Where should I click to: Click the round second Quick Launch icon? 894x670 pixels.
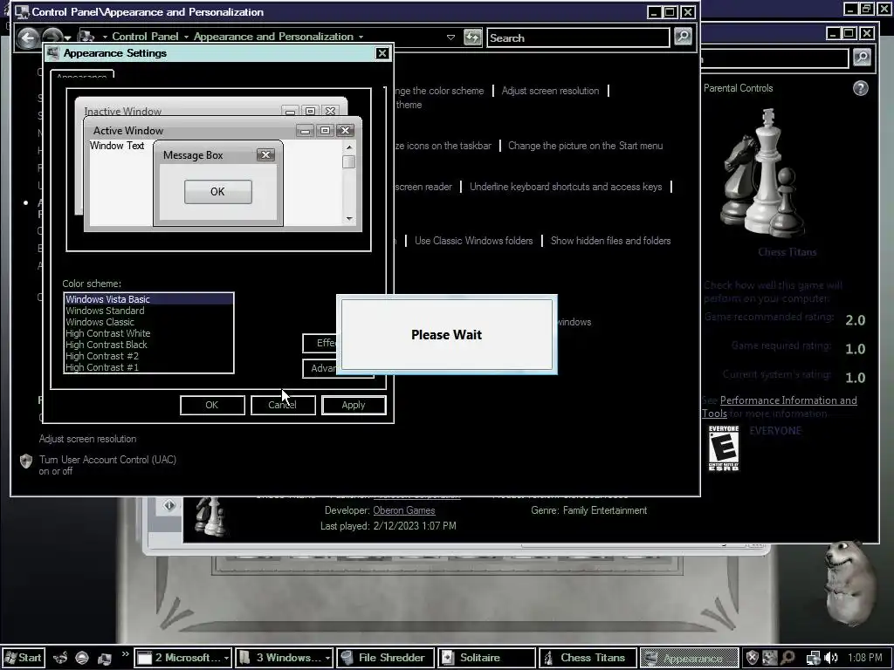click(82, 658)
